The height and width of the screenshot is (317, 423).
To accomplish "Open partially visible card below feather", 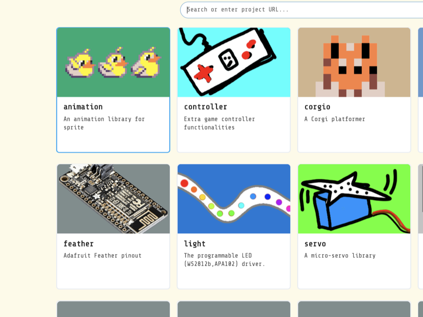I will point(113,309).
